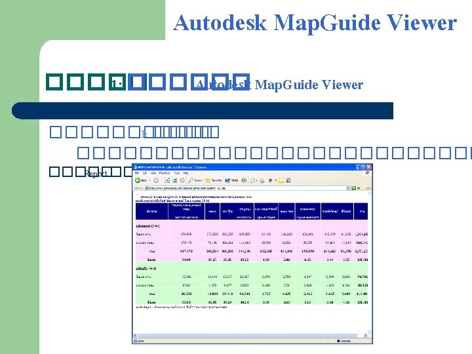Click the horizontal scrollbar left arrow
472x354 pixels.
pyautogui.click(x=135, y=336)
